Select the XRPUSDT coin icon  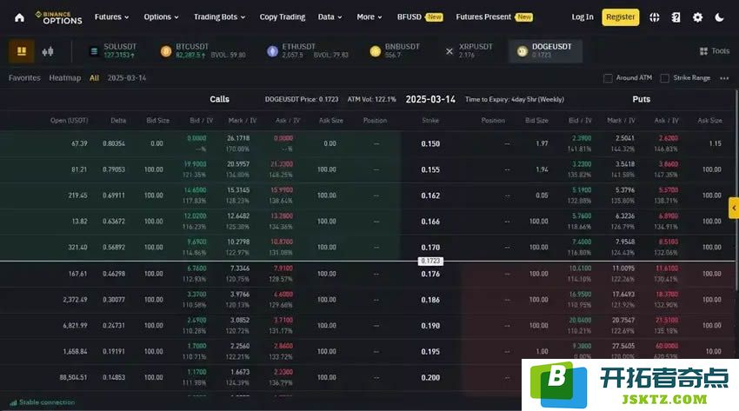(x=449, y=51)
